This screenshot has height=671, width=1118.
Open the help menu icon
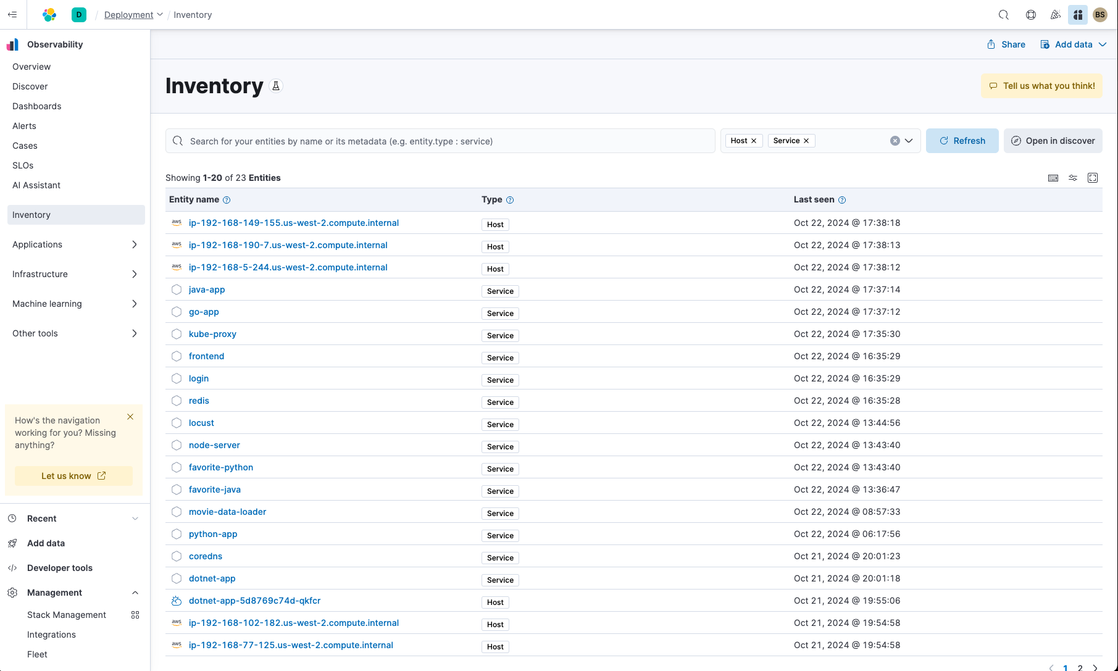coord(1031,15)
